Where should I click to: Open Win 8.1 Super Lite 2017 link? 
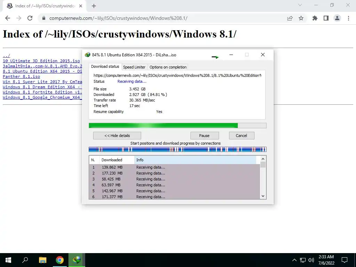point(42,82)
